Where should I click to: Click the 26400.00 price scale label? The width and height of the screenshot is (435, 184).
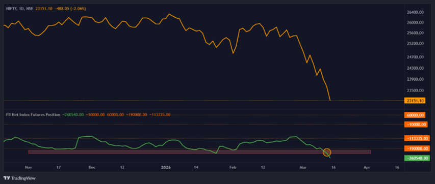[415, 12]
